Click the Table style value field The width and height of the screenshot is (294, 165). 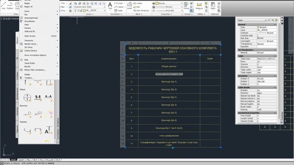(x=267, y=59)
